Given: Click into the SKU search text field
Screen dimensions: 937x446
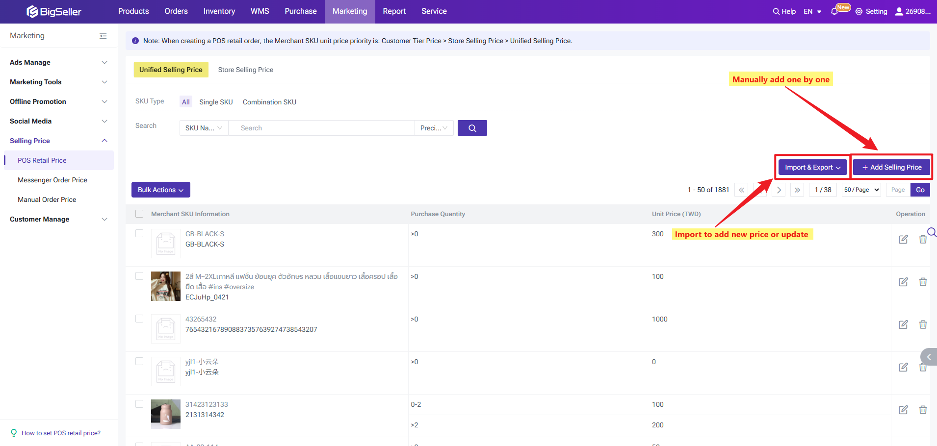Looking at the screenshot, I should click(x=321, y=128).
